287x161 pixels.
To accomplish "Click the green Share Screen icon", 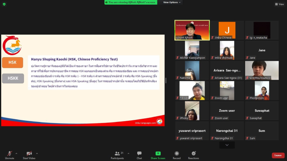I will [158, 153].
